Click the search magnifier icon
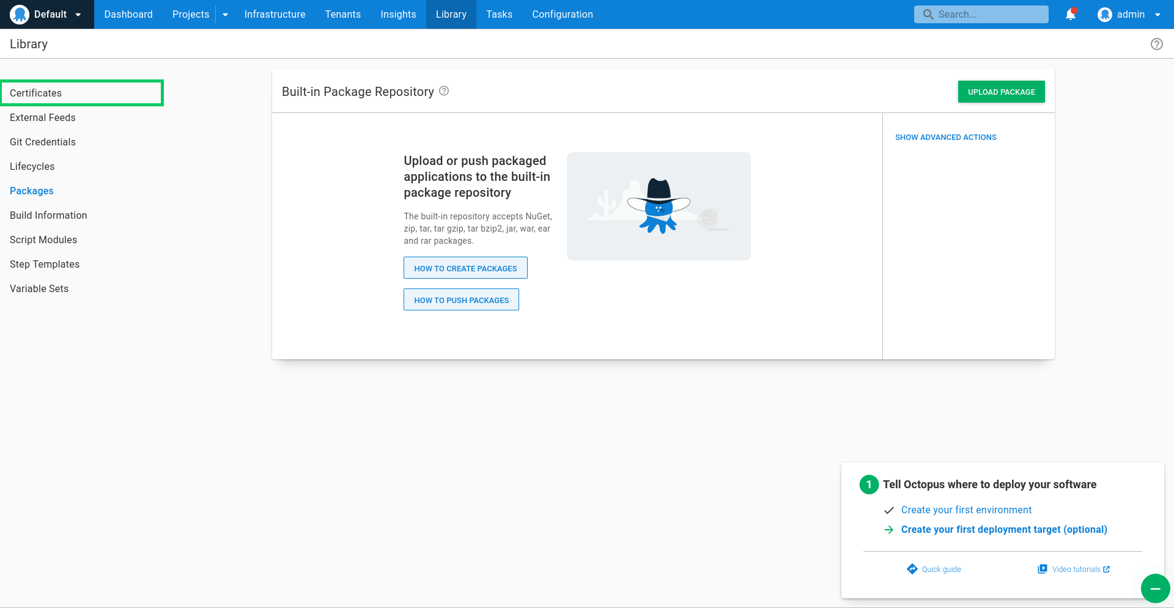Screen dimensions: 1174x608 pyautogui.click(x=928, y=14)
